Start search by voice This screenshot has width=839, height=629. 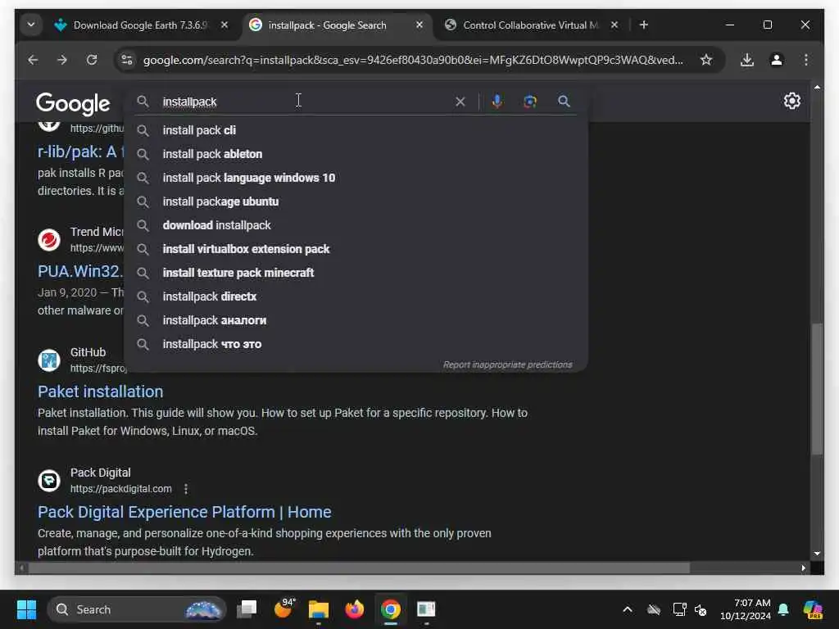(x=497, y=101)
